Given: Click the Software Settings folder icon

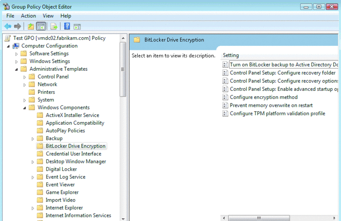Looking at the screenshot, I should click(24, 54).
